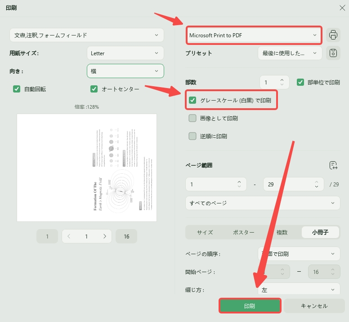
Task: Open 文書,注釈,フォームフィールド dropdown
Action: tap(87, 35)
